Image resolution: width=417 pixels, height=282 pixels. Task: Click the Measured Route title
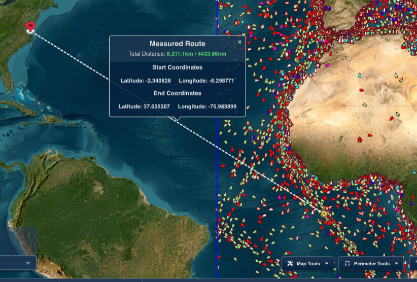(177, 44)
